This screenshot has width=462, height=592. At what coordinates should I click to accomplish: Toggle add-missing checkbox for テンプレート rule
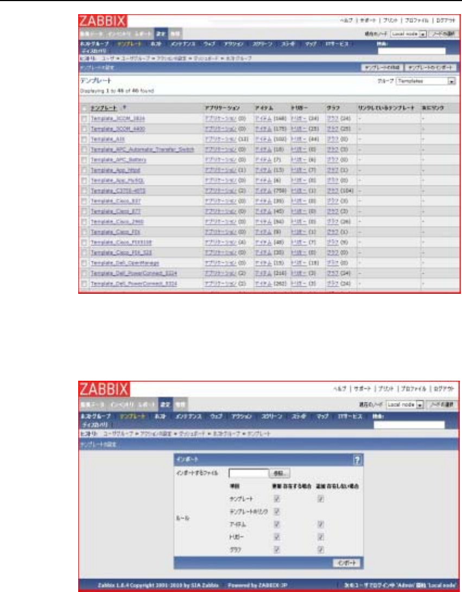(320, 499)
